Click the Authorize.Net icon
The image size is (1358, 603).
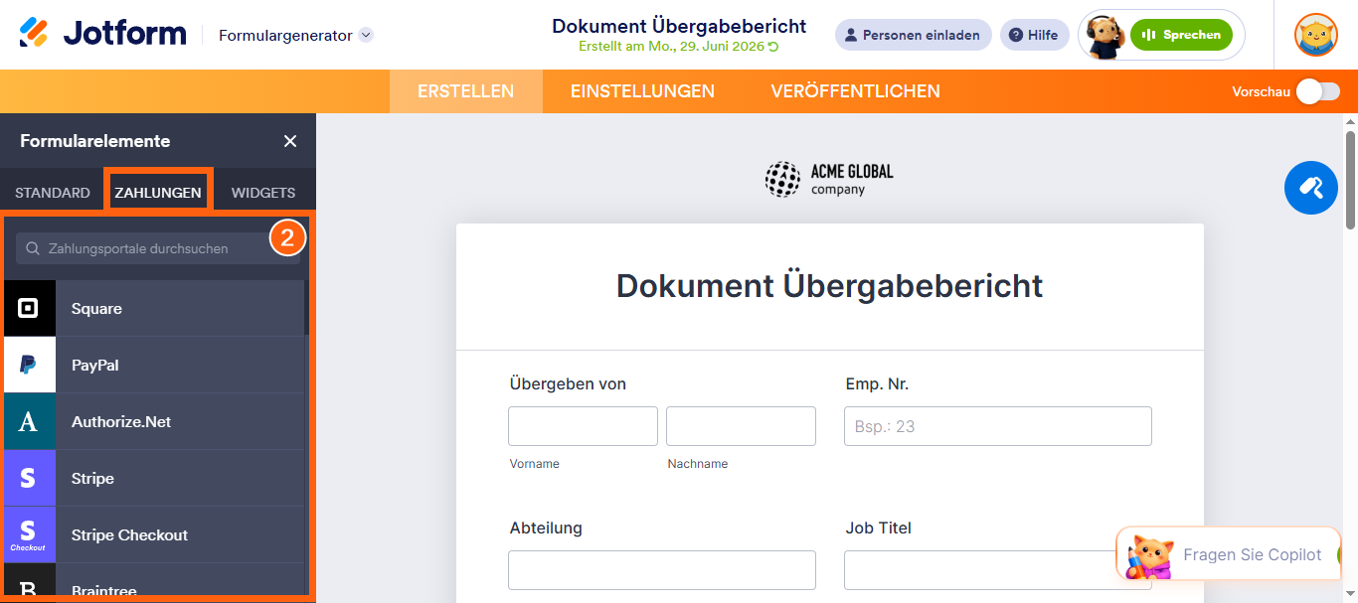(x=28, y=421)
